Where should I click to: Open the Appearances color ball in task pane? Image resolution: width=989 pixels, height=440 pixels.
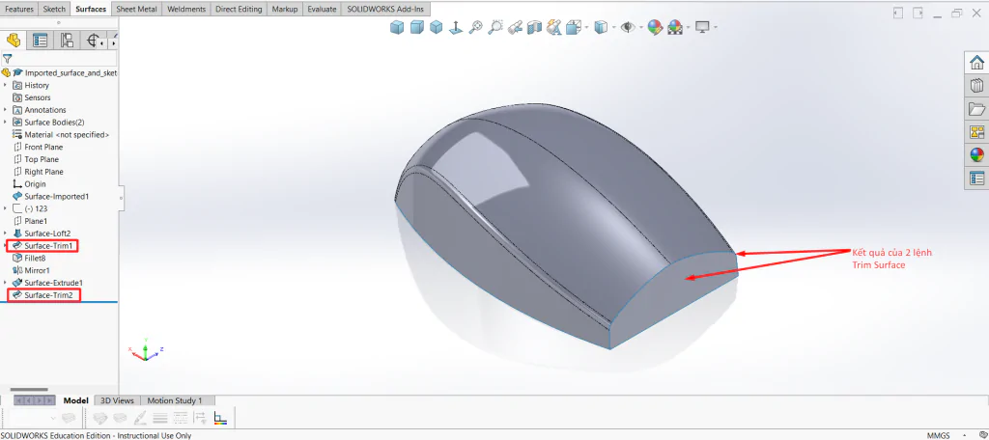pos(976,155)
